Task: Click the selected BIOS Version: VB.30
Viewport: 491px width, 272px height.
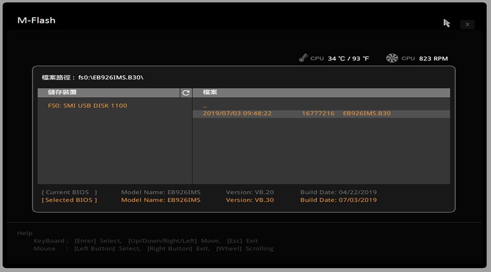Action: pyautogui.click(x=250, y=200)
